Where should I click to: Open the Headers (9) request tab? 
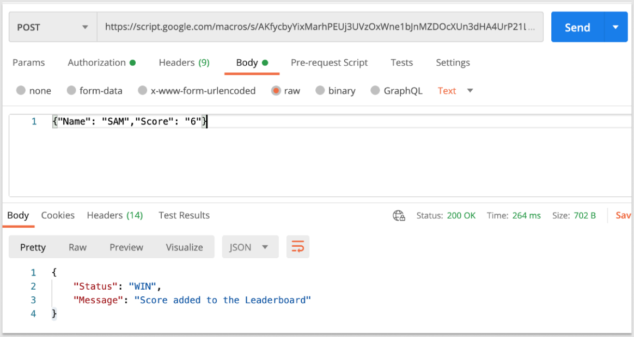[184, 63]
